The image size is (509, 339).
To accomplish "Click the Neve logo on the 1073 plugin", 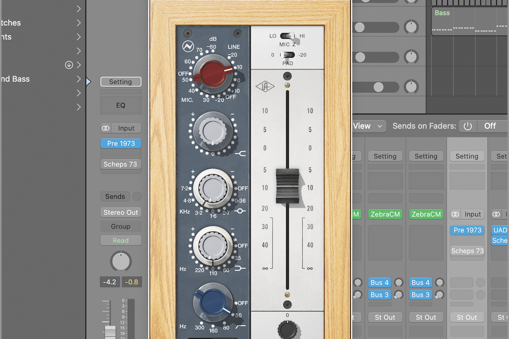I will pos(188,46).
